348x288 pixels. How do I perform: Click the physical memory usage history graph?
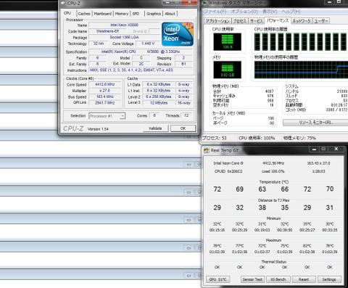pyautogui.click(x=301, y=70)
